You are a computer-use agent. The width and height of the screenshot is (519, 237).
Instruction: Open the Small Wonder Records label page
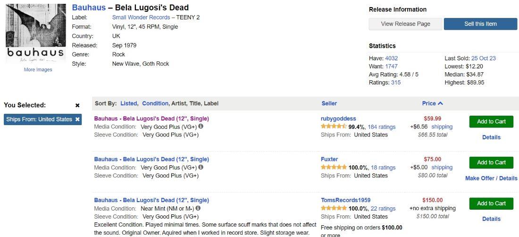tap(141, 17)
